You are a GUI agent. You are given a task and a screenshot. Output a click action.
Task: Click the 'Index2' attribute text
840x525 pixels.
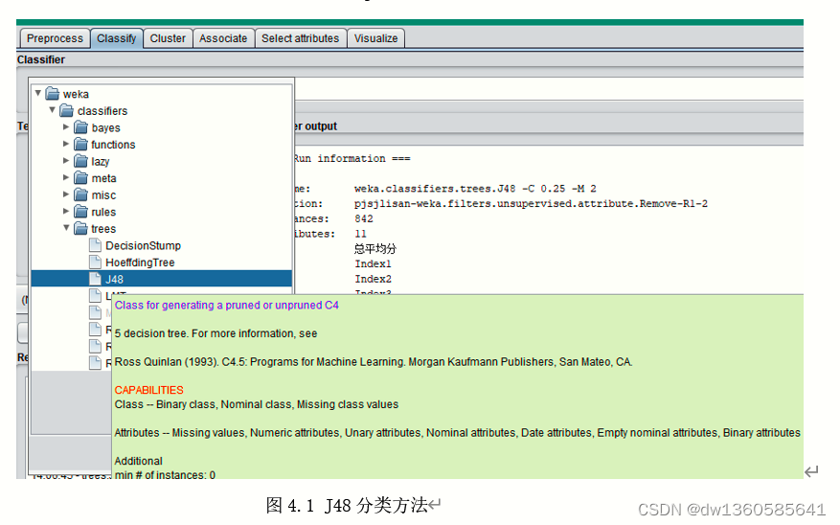click(373, 279)
